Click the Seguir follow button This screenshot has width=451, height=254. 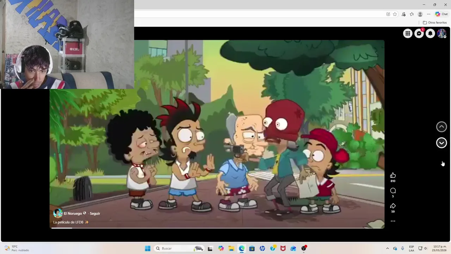tap(95, 213)
